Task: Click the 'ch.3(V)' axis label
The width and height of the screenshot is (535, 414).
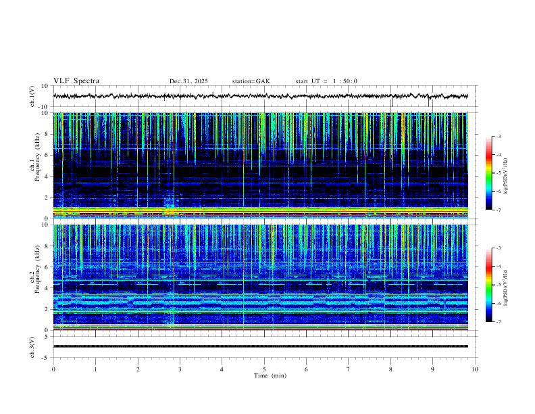Action: click(32, 347)
